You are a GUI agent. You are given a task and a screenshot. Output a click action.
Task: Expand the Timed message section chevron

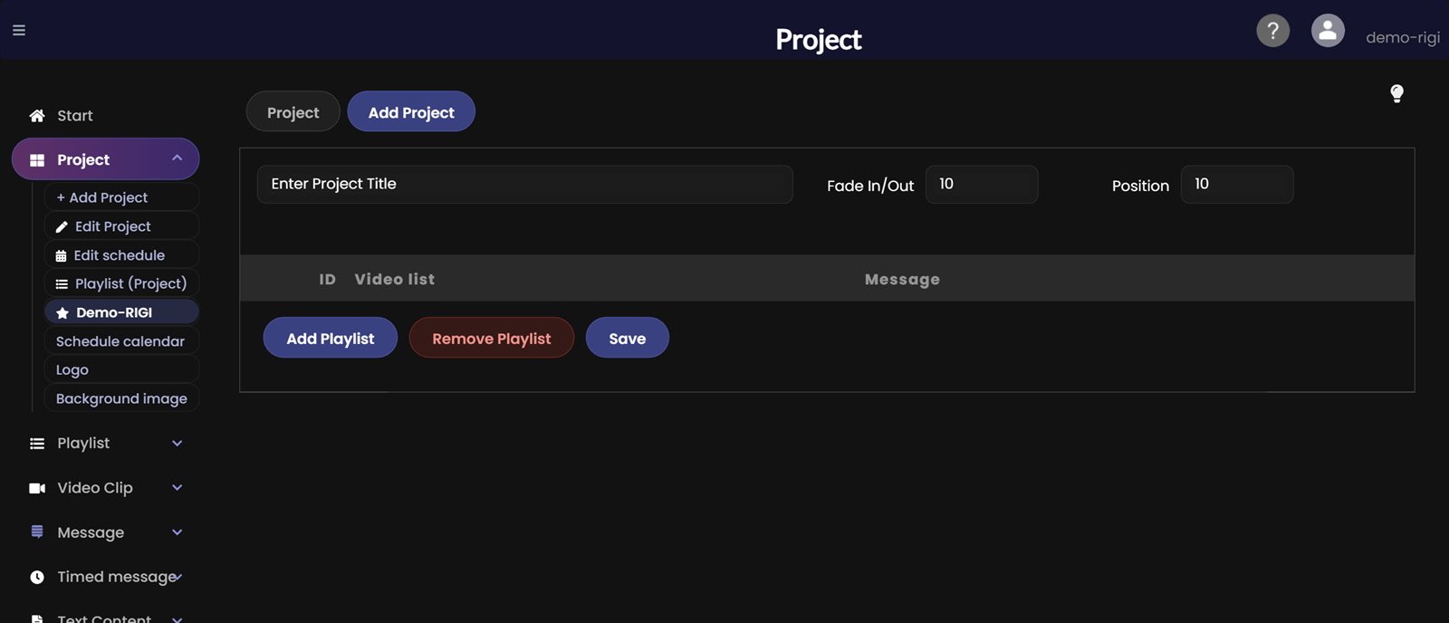point(179,577)
